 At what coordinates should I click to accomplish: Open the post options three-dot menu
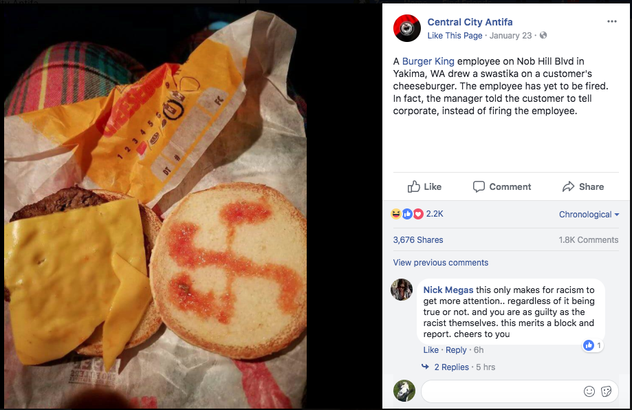(x=611, y=21)
